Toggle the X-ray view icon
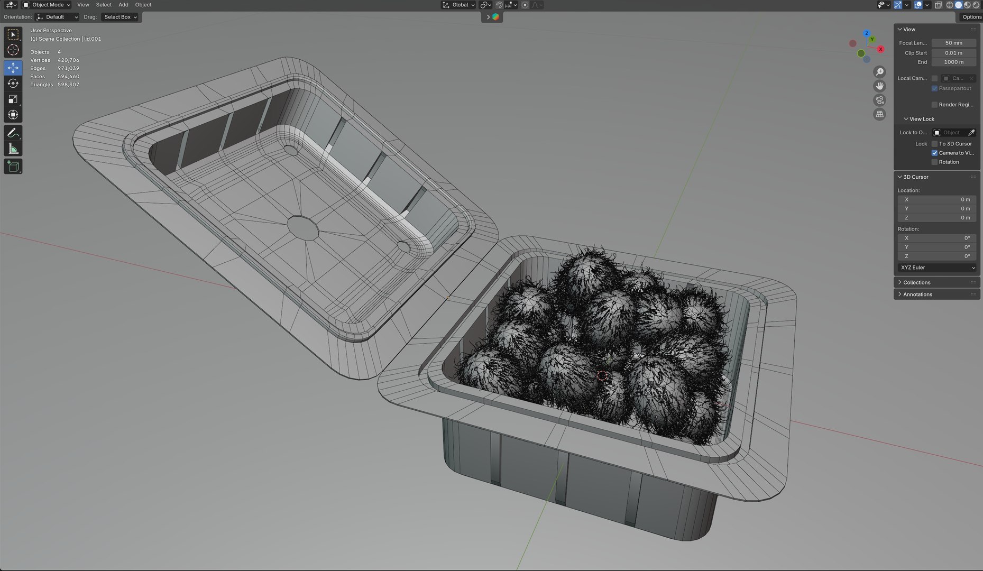This screenshot has height=571, width=983. (x=938, y=5)
